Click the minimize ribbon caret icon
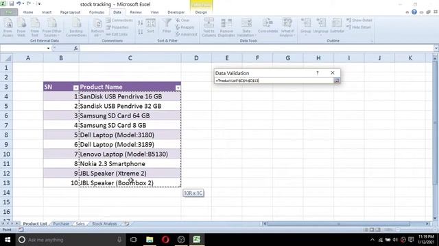 [407, 12]
